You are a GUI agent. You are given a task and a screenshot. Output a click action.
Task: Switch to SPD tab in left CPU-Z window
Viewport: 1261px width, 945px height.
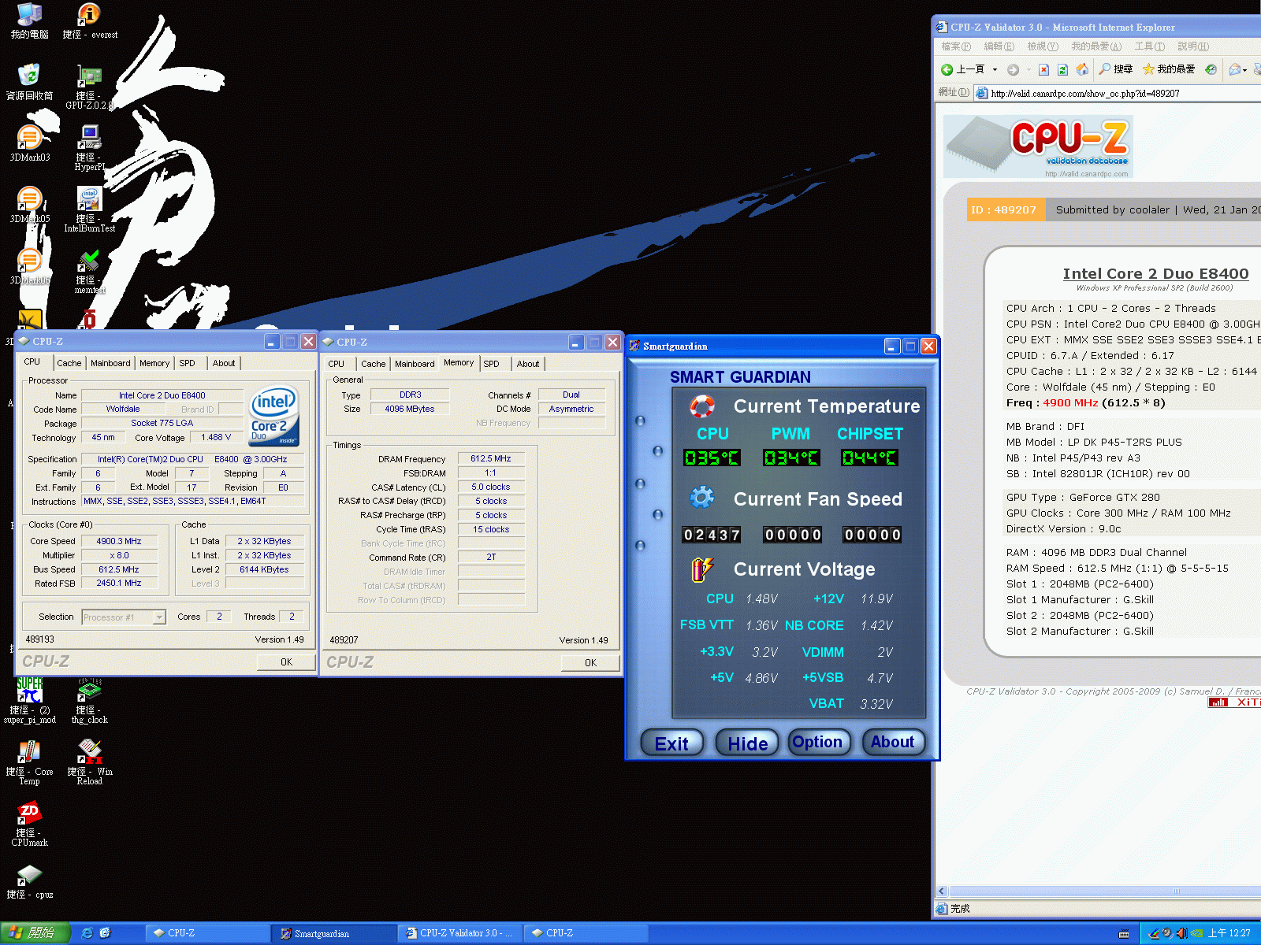187,363
